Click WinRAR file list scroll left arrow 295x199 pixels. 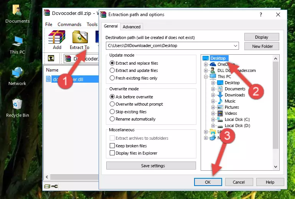pyautogui.click(x=47, y=177)
